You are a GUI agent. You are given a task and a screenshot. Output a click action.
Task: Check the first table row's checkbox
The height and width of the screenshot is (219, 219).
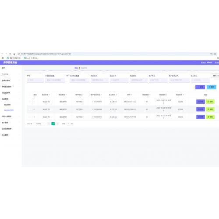tap(30, 102)
